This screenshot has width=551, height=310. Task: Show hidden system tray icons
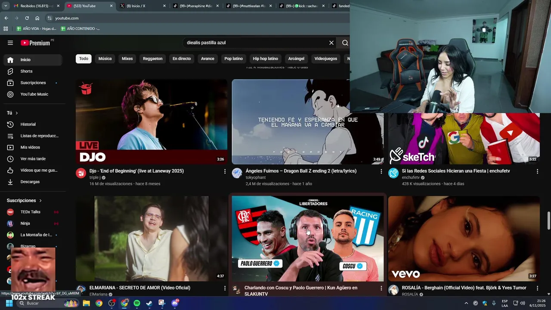coord(466,303)
